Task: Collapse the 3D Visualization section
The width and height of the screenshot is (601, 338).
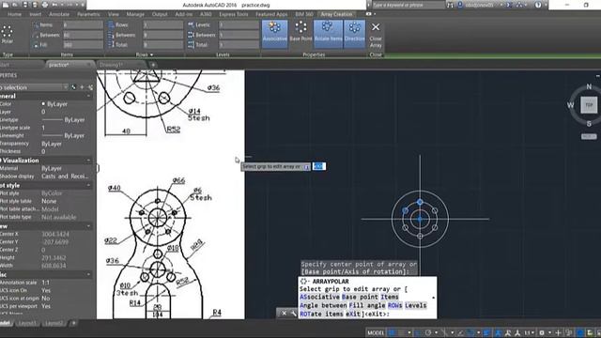Action: [88, 161]
